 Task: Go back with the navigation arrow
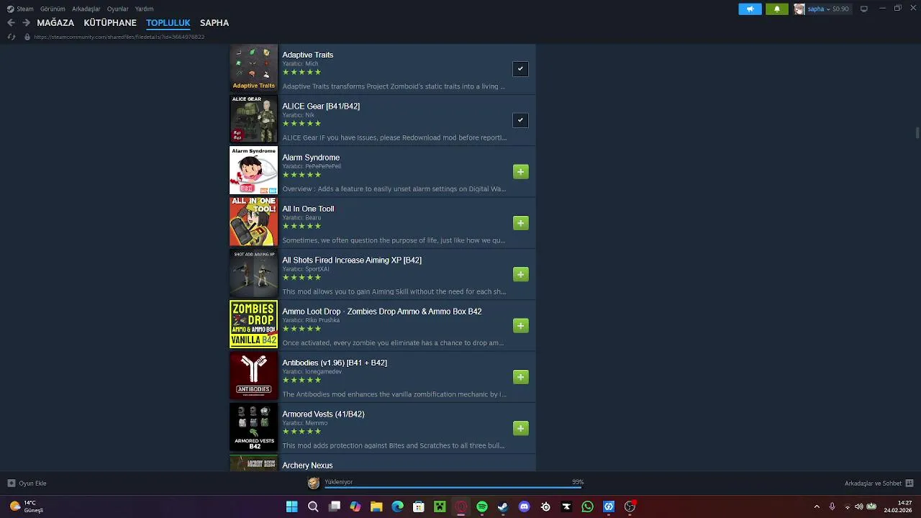point(11,23)
